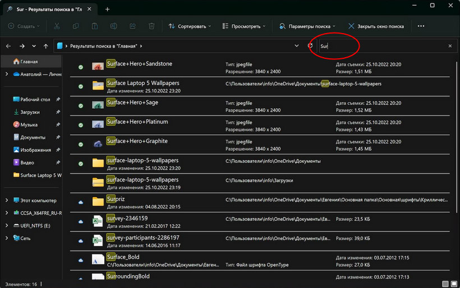The image size is (460, 288).
Task: Select the survey-participants-2286197 result
Action: click(260, 241)
